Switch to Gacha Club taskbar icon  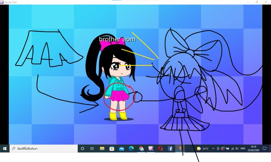[x=151, y=148]
